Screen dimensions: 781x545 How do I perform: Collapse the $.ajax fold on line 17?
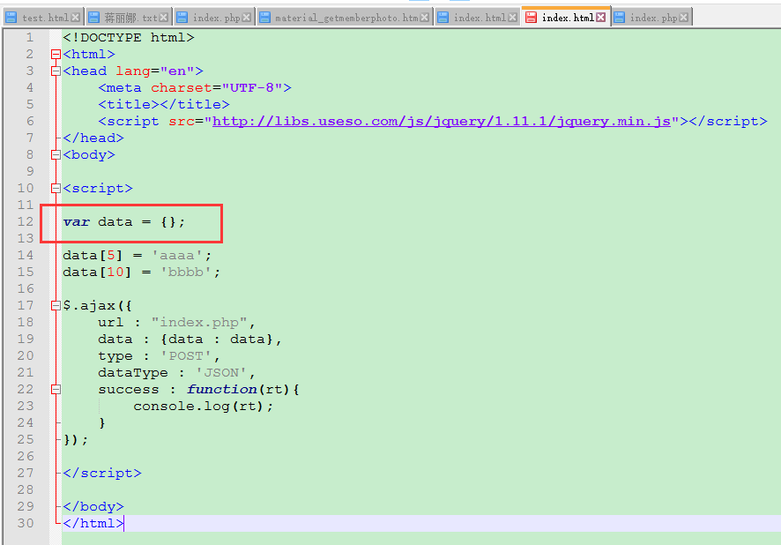click(56, 306)
